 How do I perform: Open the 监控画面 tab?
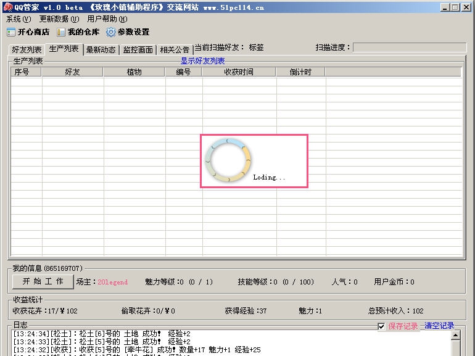tap(138, 50)
